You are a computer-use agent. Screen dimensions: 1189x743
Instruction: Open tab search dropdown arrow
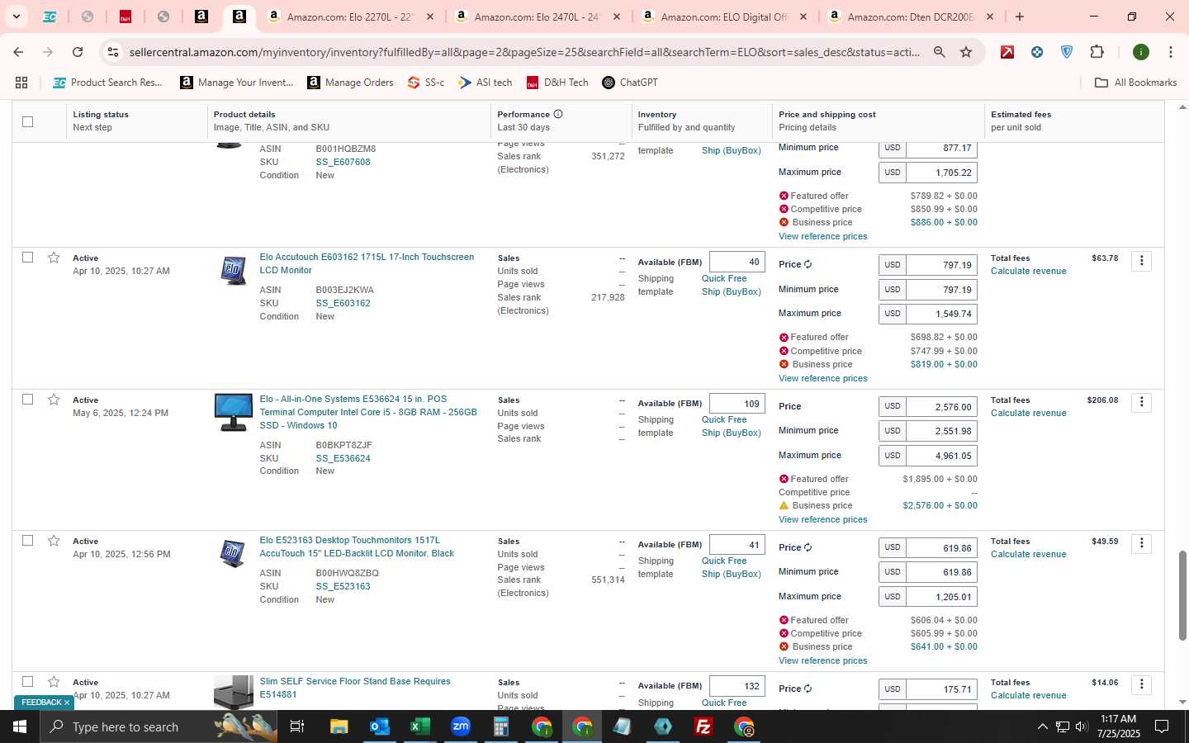(x=16, y=17)
